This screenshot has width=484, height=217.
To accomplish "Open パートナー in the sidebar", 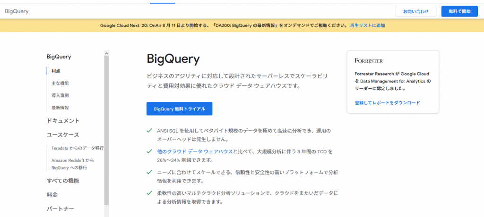I will click(60, 209).
